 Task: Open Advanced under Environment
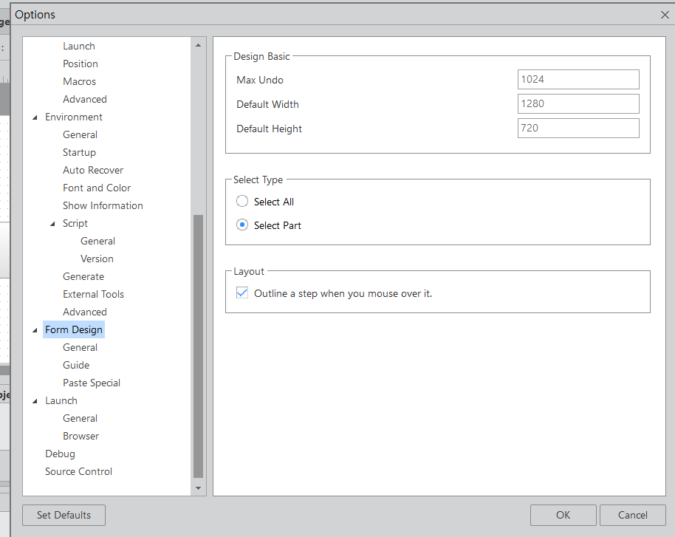(84, 312)
